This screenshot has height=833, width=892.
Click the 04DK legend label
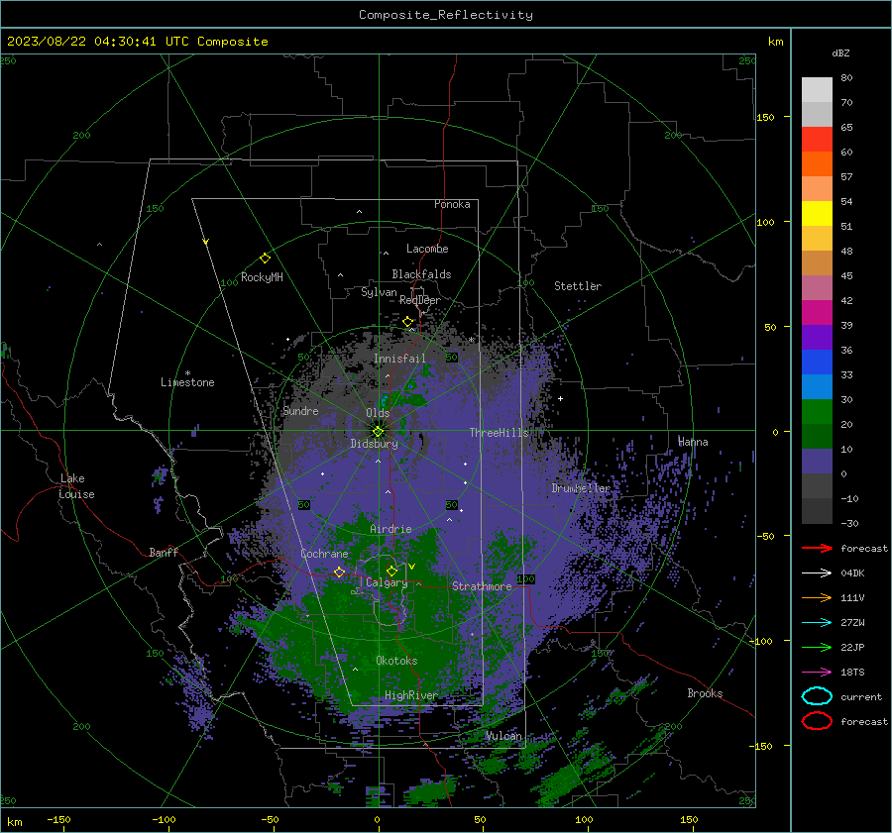point(852,573)
